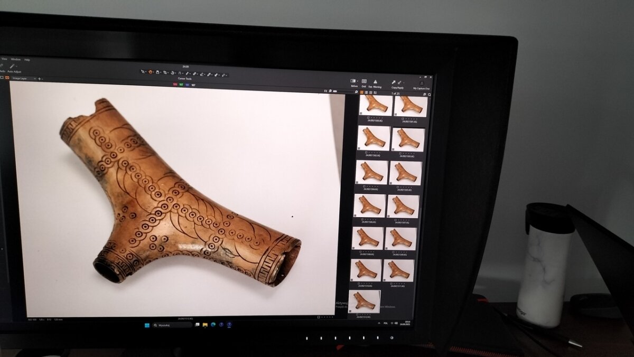Select the orange Pan hand tool

[151, 72]
